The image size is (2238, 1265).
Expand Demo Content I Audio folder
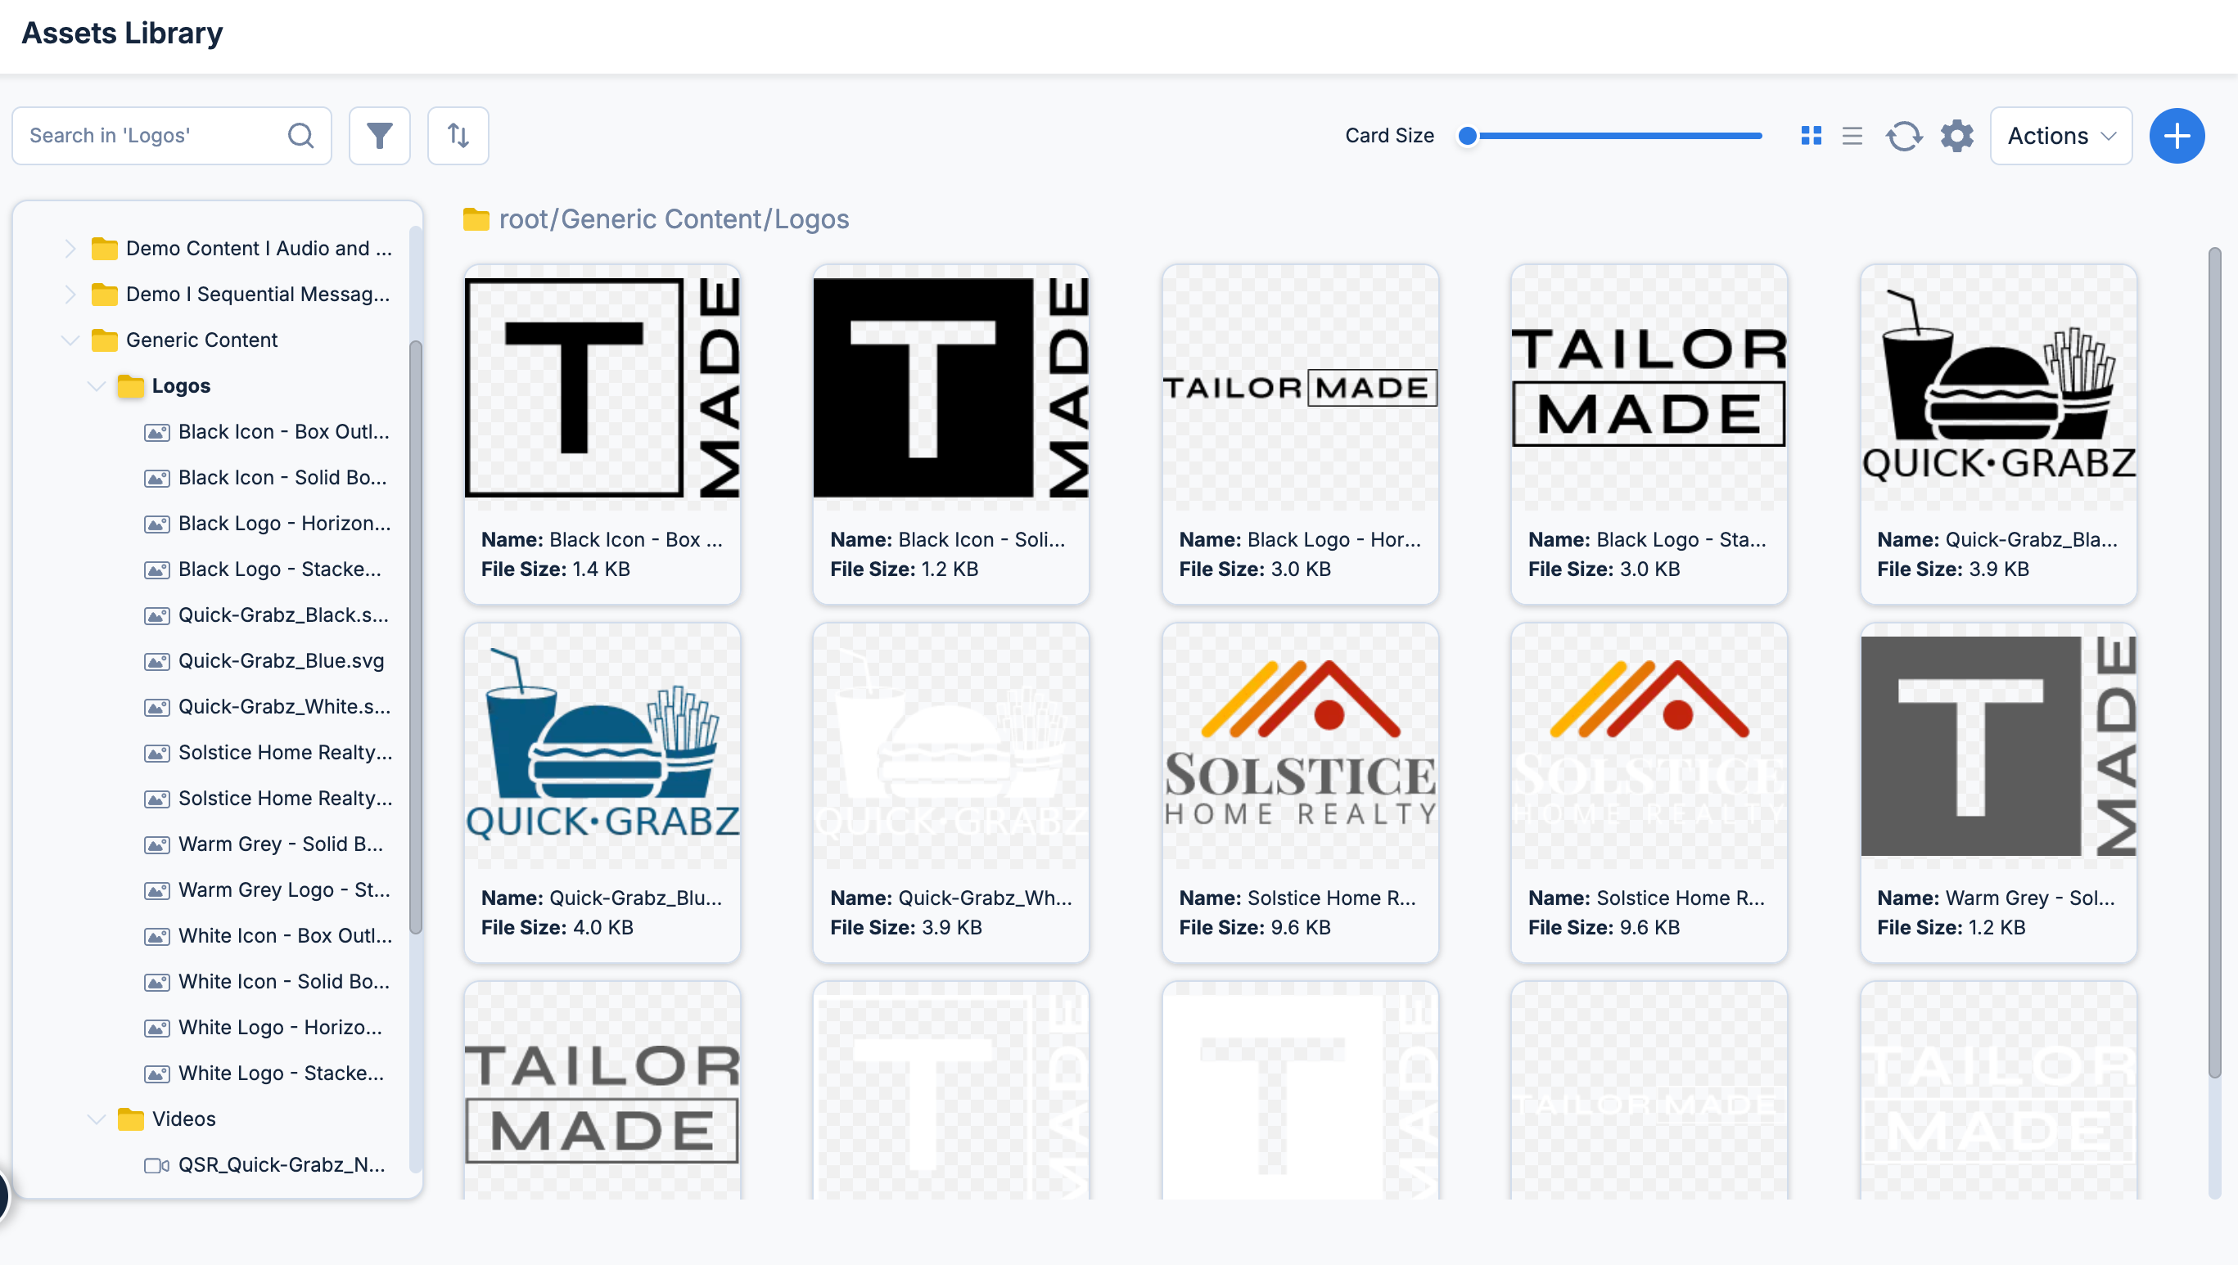point(70,249)
